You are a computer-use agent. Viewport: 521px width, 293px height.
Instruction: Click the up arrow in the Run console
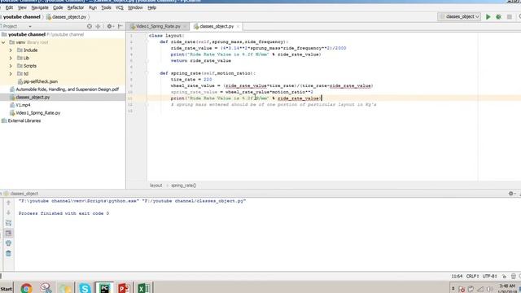tap(9, 203)
